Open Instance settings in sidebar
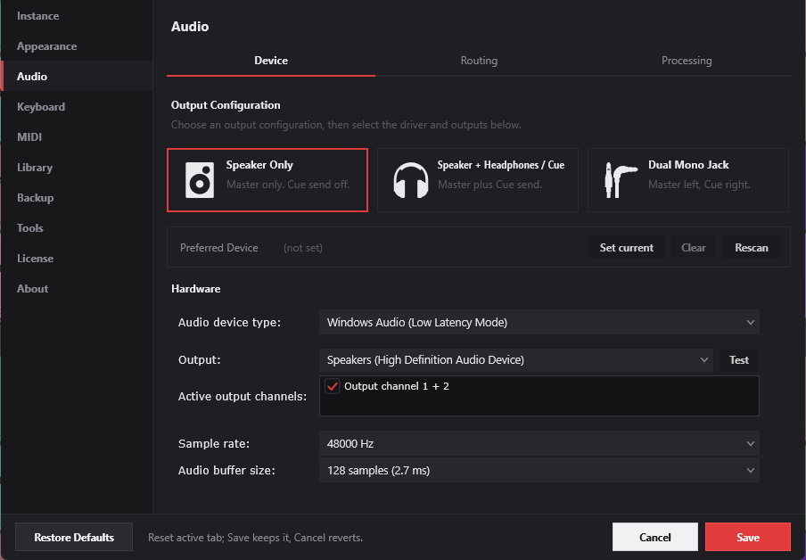Image resolution: width=806 pixels, height=560 pixels. 77,16
